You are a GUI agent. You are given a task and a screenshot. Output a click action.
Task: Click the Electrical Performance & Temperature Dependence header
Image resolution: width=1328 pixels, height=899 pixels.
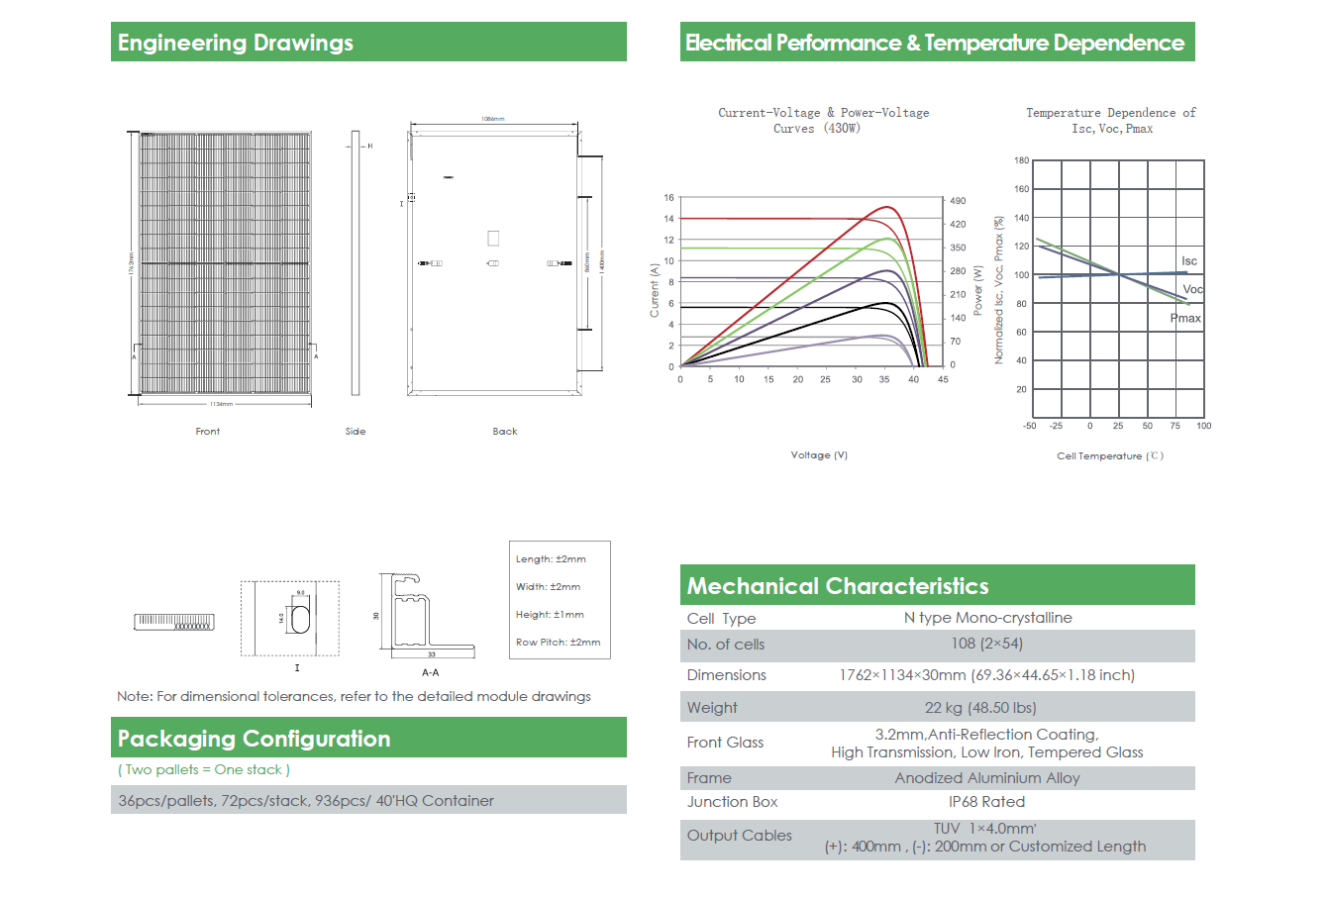pos(937,42)
